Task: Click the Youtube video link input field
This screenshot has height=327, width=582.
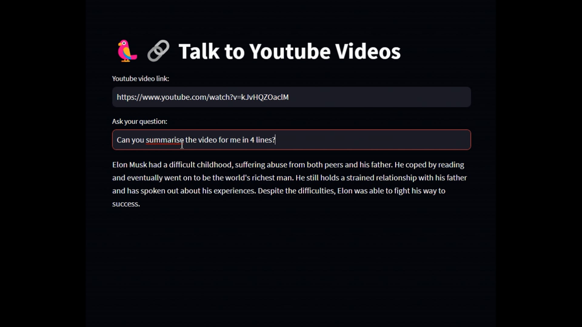Action: (x=291, y=97)
